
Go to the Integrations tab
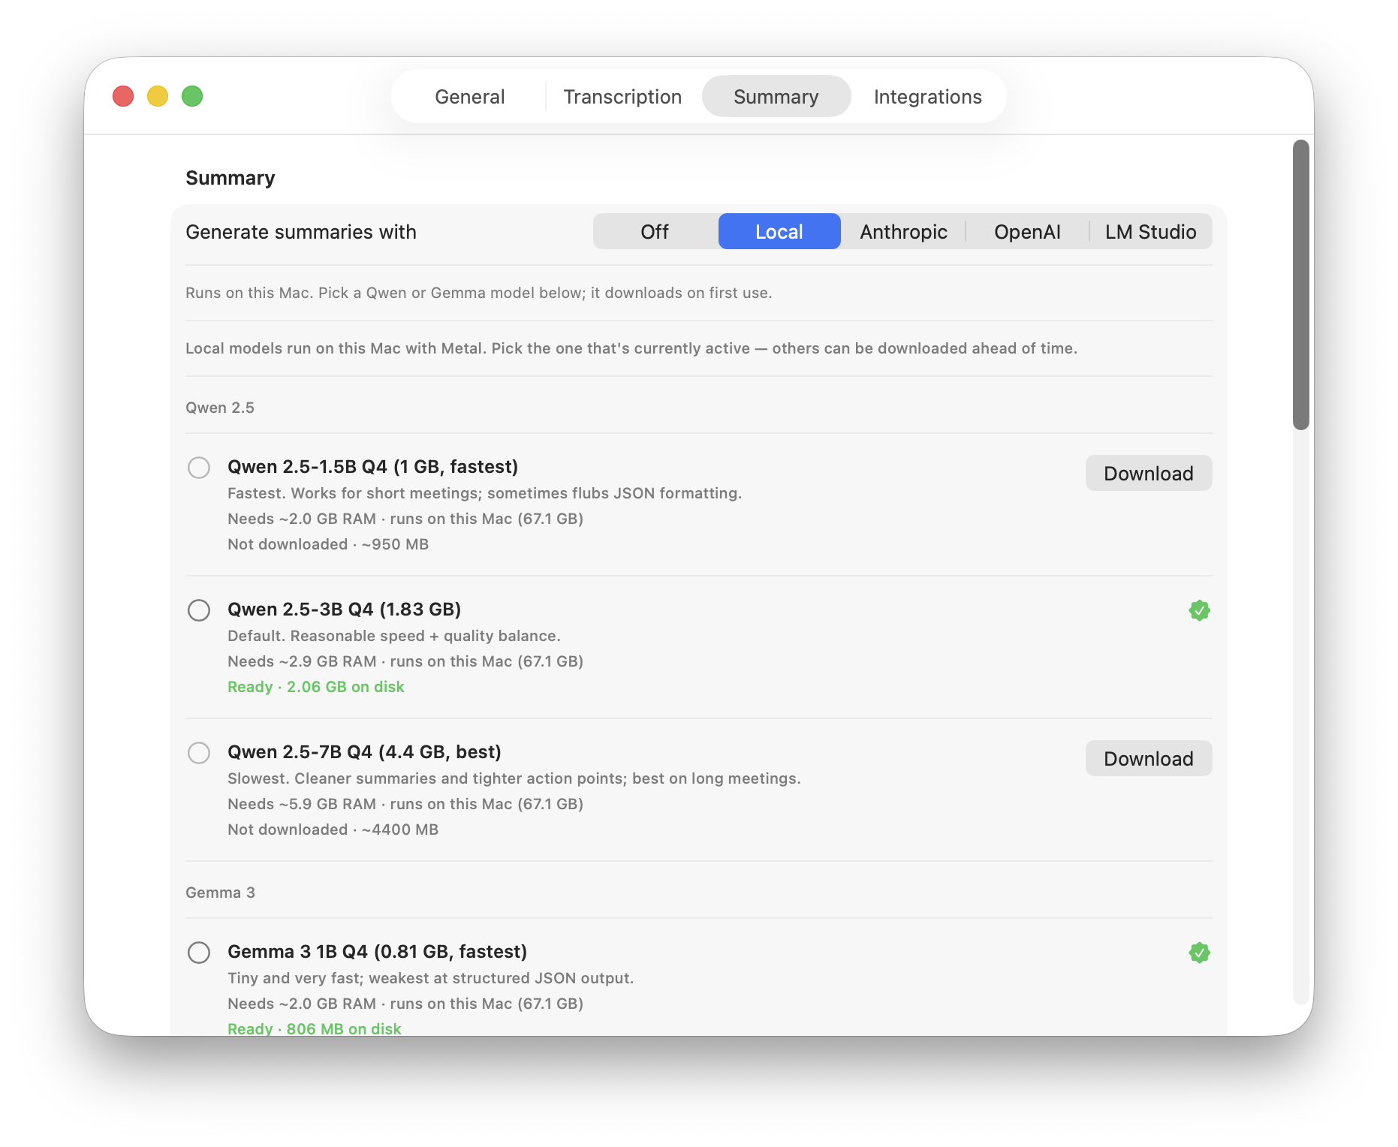click(928, 97)
